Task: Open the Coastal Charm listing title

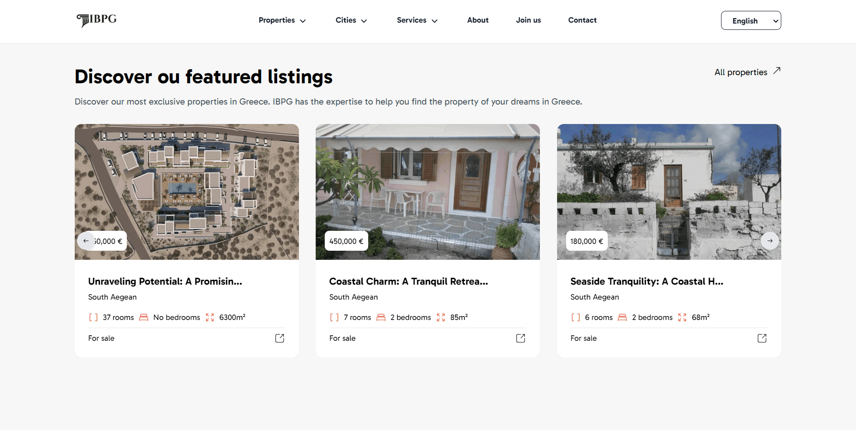Action: click(408, 282)
